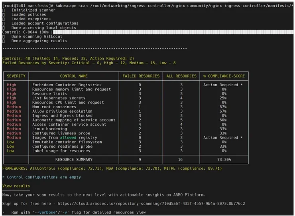
Task: Click the FAILED RESOURCES column header
Action: 141,76
